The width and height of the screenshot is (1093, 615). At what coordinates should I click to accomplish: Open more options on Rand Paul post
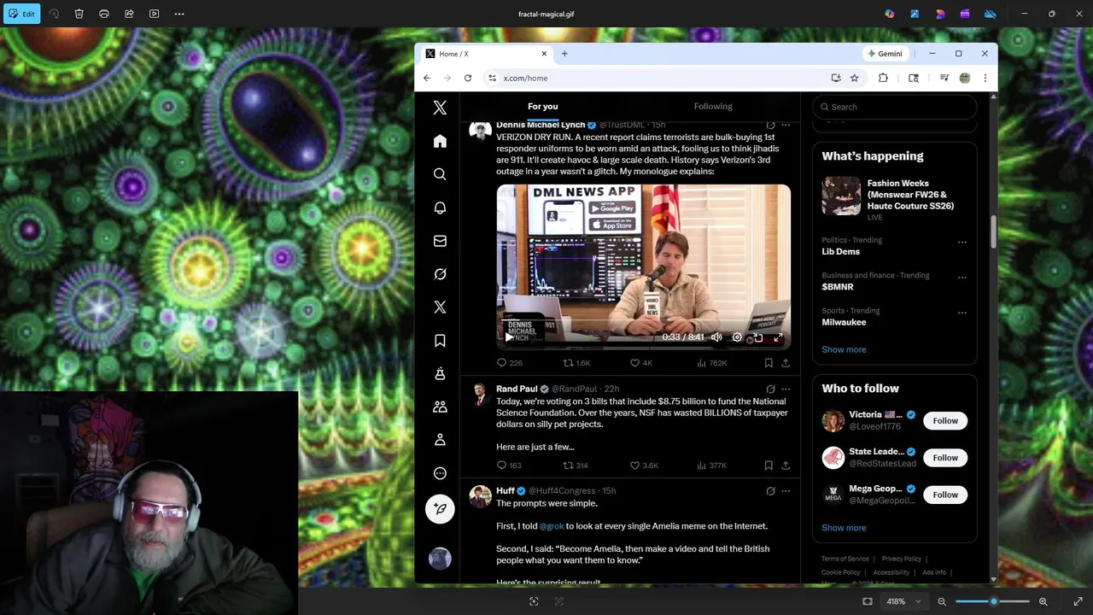click(786, 389)
